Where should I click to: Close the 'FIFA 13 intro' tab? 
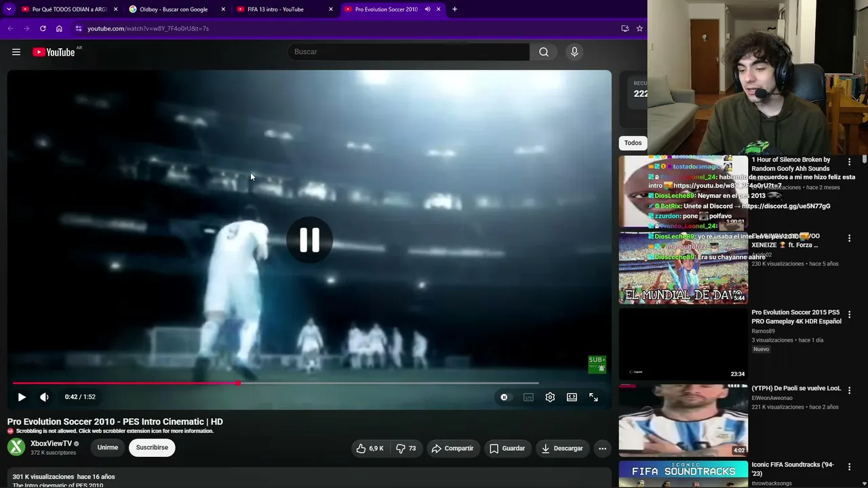pos(331,9)
